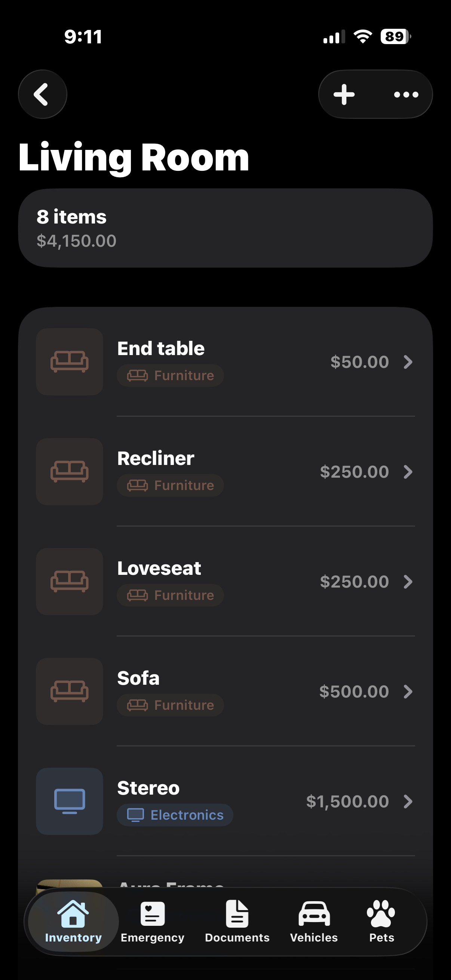
Task: Tap the Loveseat thumbnail icon
Action: point(70,581)
